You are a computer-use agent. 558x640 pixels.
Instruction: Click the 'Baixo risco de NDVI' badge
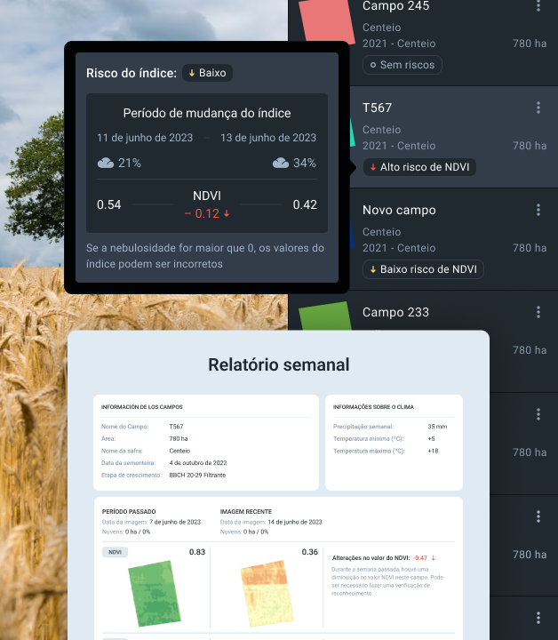click(422, 269)
